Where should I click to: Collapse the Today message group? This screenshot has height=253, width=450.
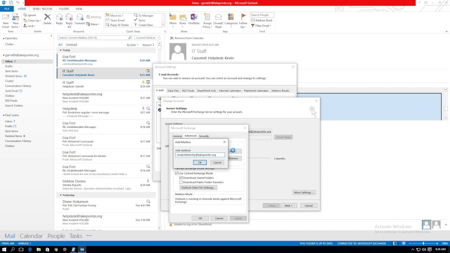click(60, 50)
